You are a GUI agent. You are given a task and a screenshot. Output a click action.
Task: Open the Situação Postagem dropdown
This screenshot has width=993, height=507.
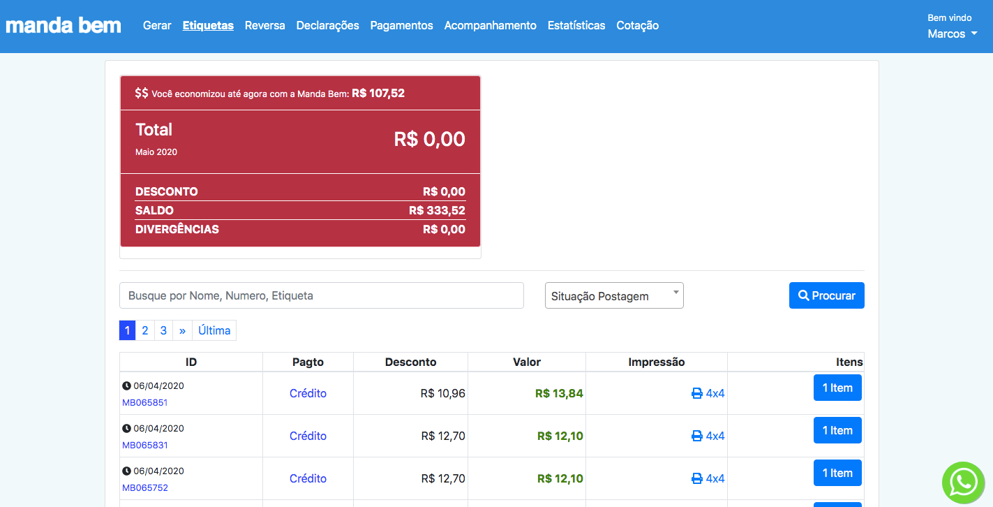613,295
